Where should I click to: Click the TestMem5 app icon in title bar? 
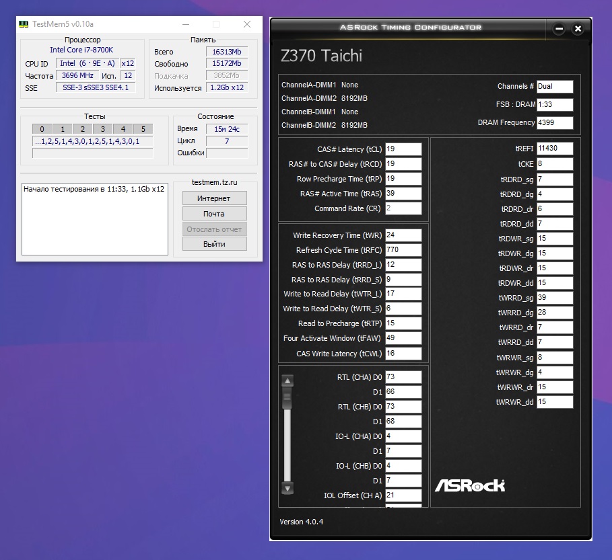(x=24, y=24)
